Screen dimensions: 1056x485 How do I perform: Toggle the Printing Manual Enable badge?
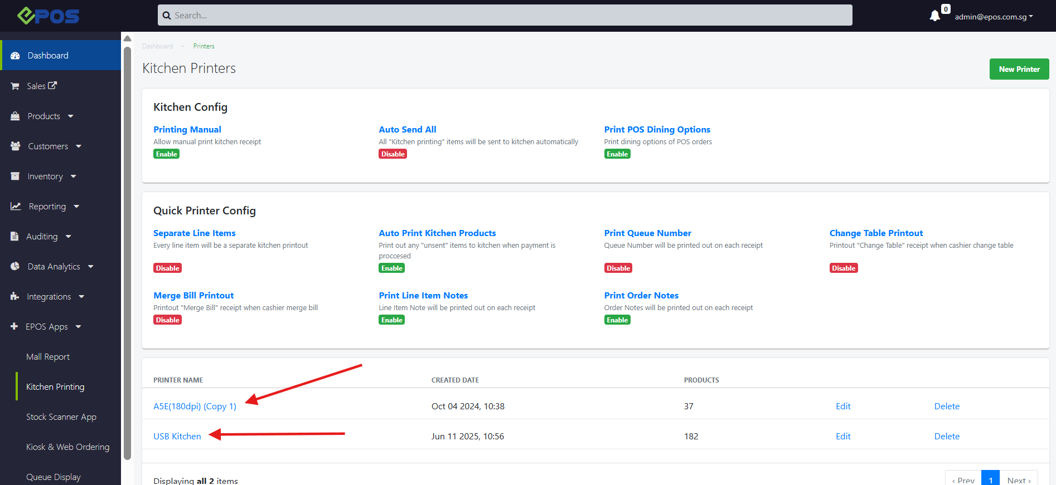(166, 154)
